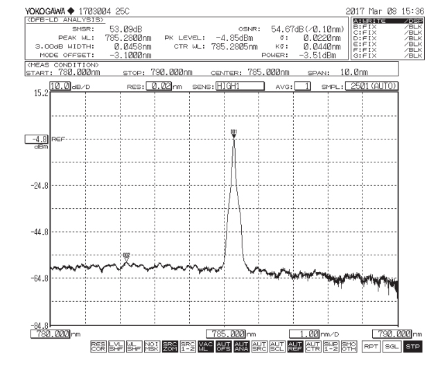The image size is (447, 374).
Task: Edit the AVG count field
Action: coord(302,86)
